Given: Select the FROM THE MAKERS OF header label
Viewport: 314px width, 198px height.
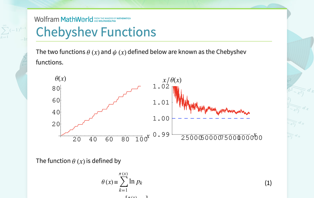Looking at the screenshot, I should (105, 18).
